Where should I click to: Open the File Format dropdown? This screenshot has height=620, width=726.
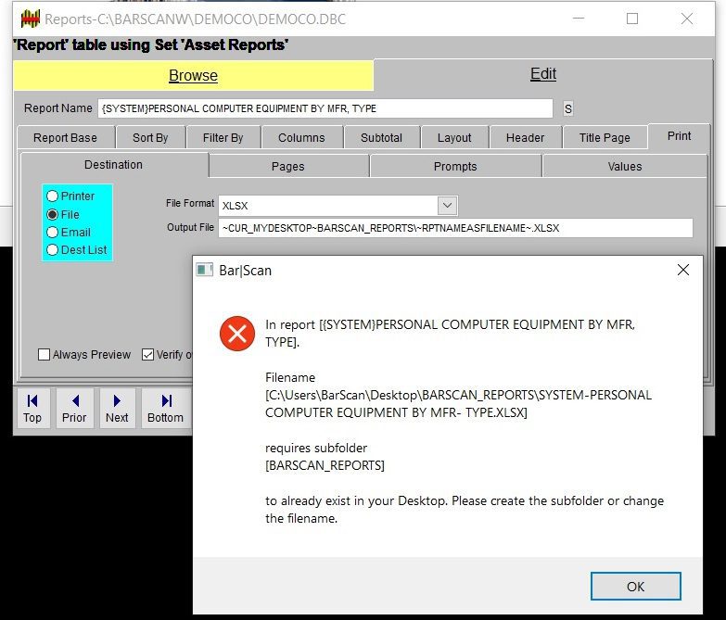(x=447, y=205)
